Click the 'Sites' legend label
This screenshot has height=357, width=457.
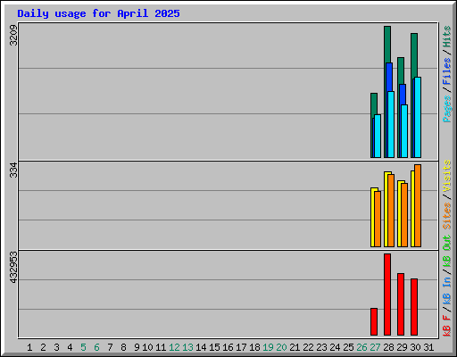pos(447,216)
